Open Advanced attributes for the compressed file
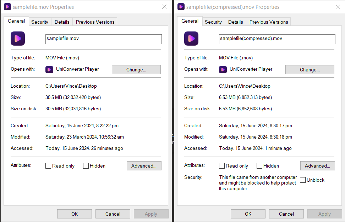 317,165
